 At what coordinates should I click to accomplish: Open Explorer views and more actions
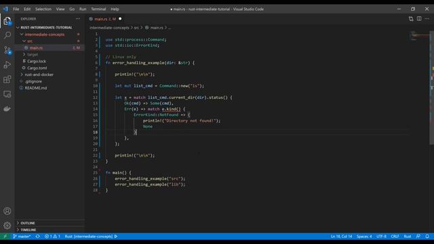(78, 19)
